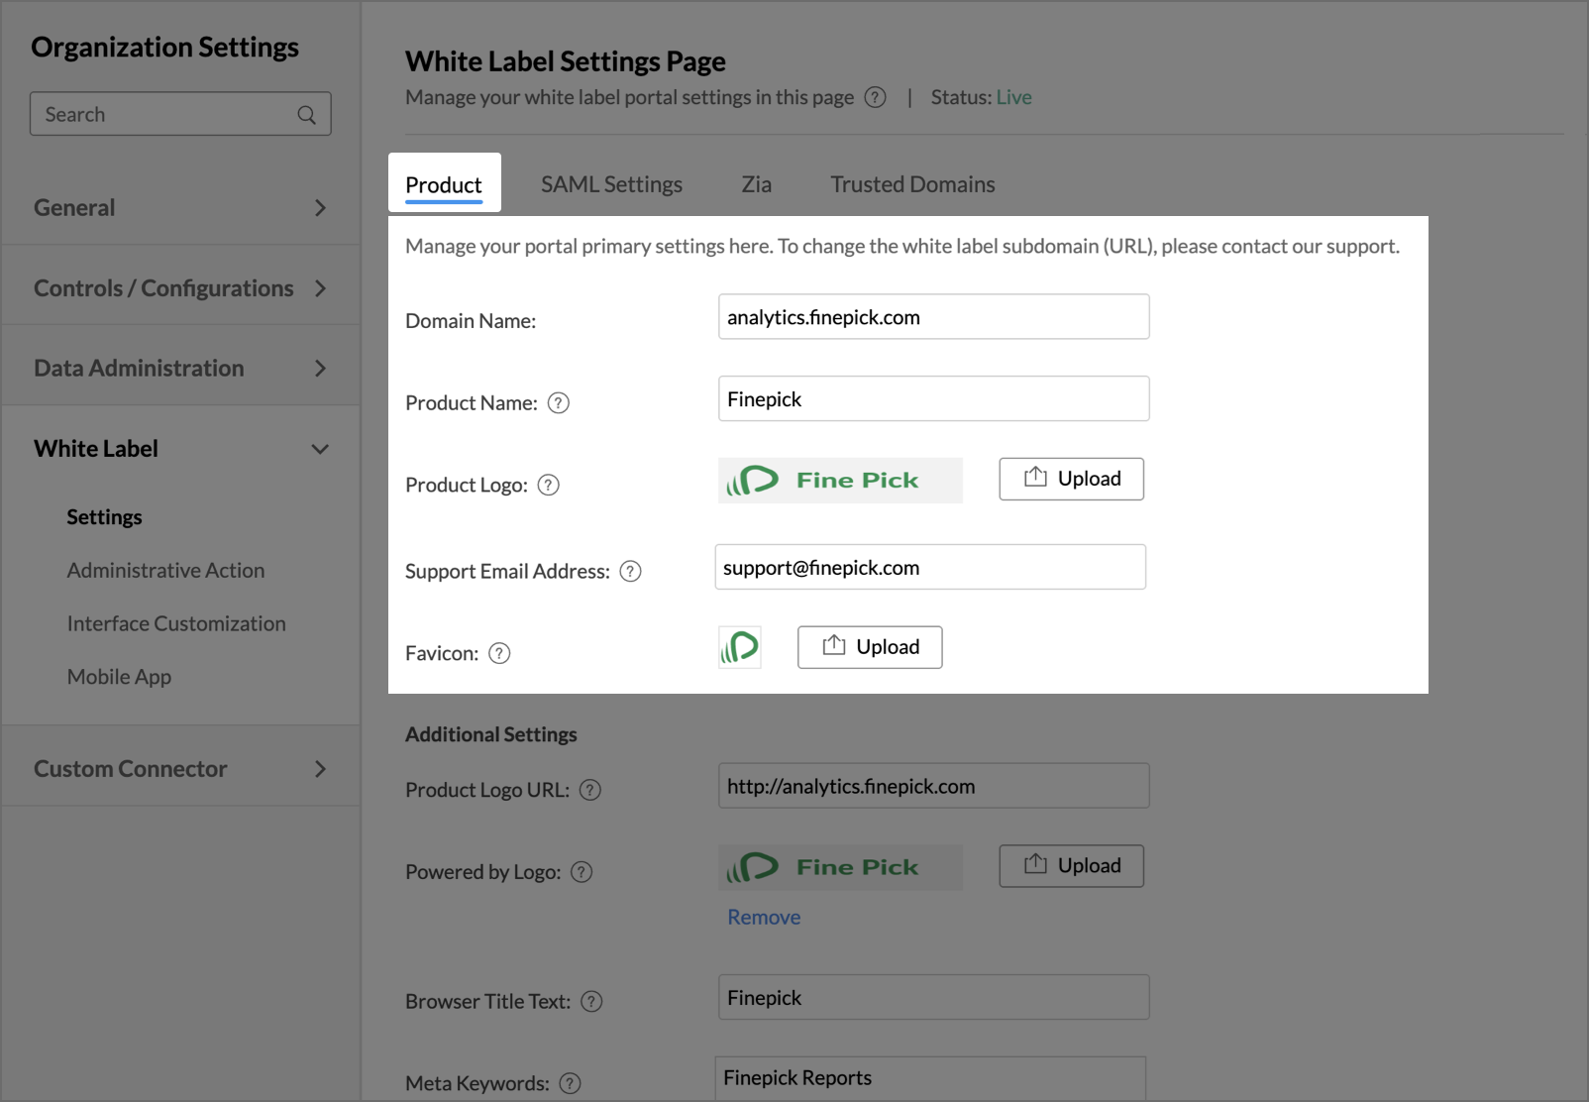1589x1102 pixels.
Task: Click help icon next to Support Email Address
Action: [631, 572]
